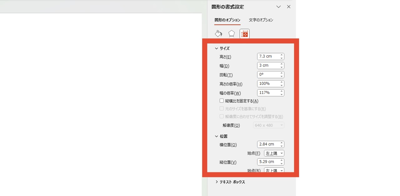400x196 pixels.
Task: Adjust 幅の倍率(W) using its spinner arrows
Action: click(282, 93)
